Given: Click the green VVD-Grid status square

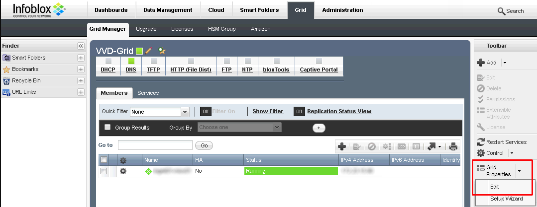Looking at the screenshot, I should [139, 51].
